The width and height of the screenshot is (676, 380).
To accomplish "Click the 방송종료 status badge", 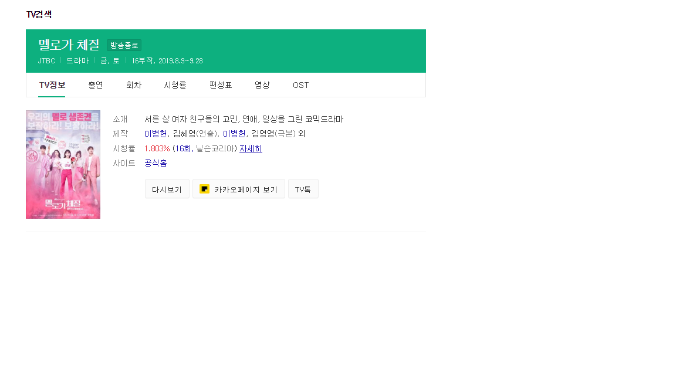I will point(124,45).
